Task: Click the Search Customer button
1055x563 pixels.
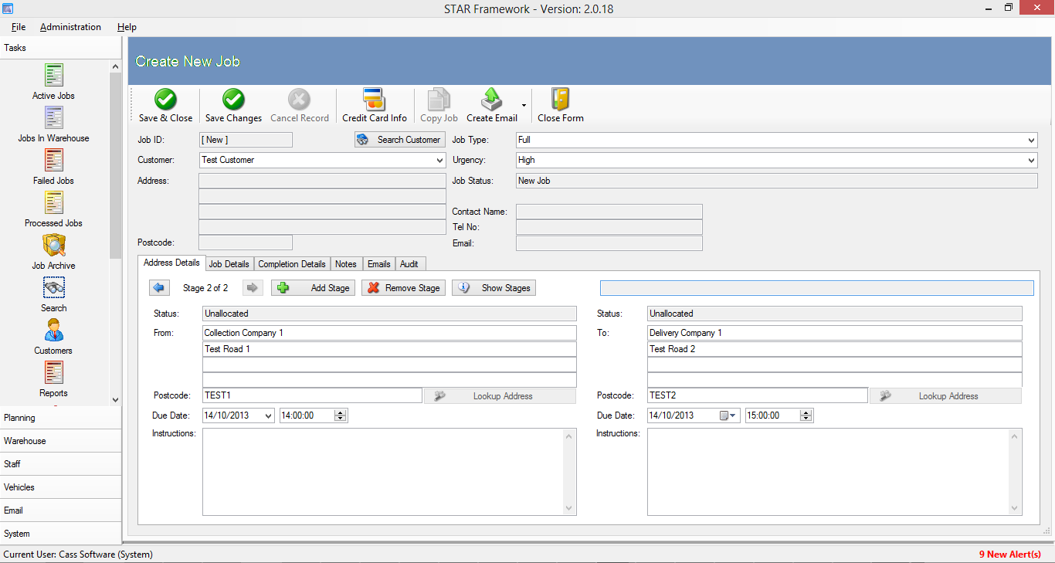Action: [x=400, y=140]
